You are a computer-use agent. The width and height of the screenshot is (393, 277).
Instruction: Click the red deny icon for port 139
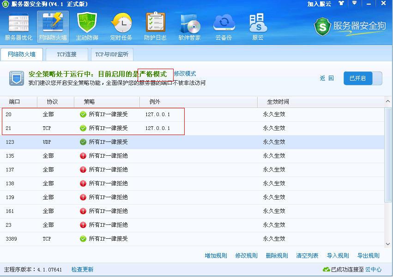pyautogui.click(x=83, y=197)
